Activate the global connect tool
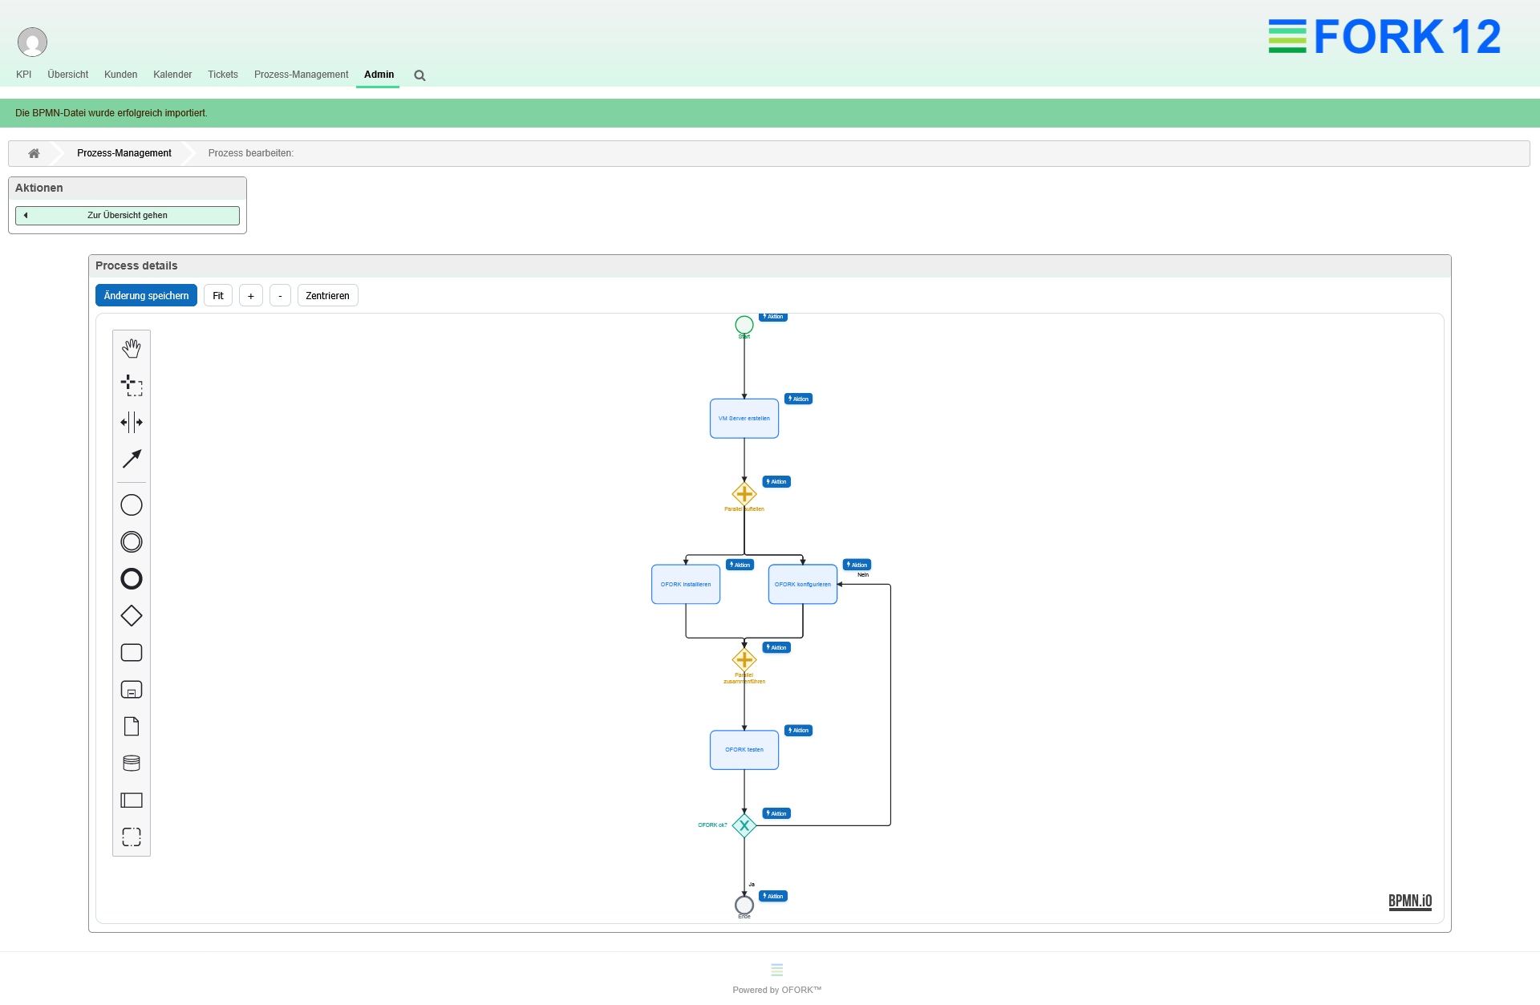The height and width of the screenshot is (1005, 1540). [131, 458]
